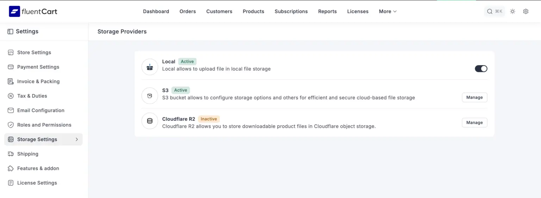Click the "Local" provider name
Viewport: 541px width, 198px height.
tap(169, 61)
